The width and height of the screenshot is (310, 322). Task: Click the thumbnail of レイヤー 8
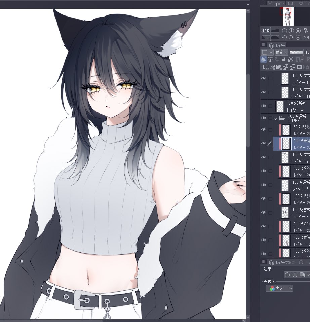point(285,213)
